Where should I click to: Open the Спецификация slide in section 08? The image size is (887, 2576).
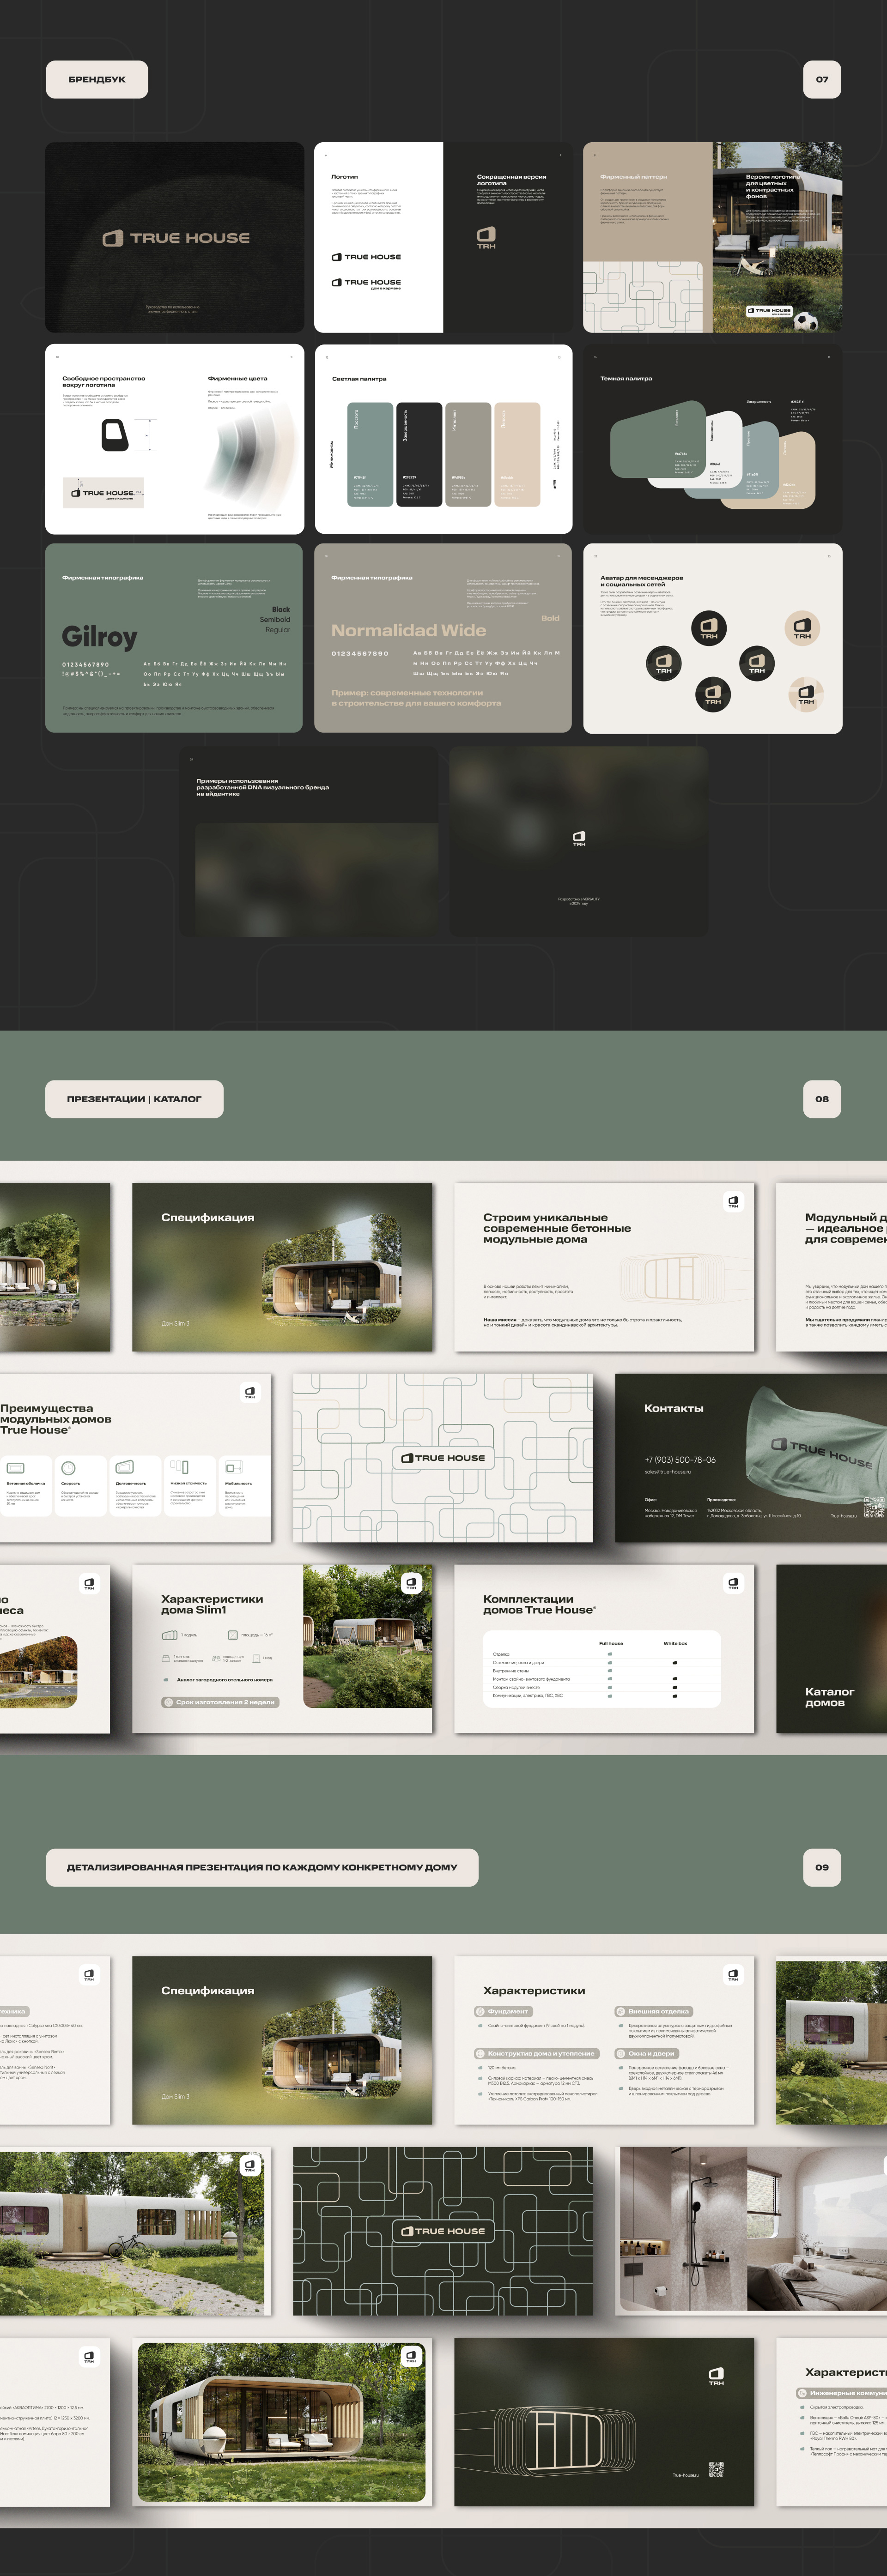282,1267
